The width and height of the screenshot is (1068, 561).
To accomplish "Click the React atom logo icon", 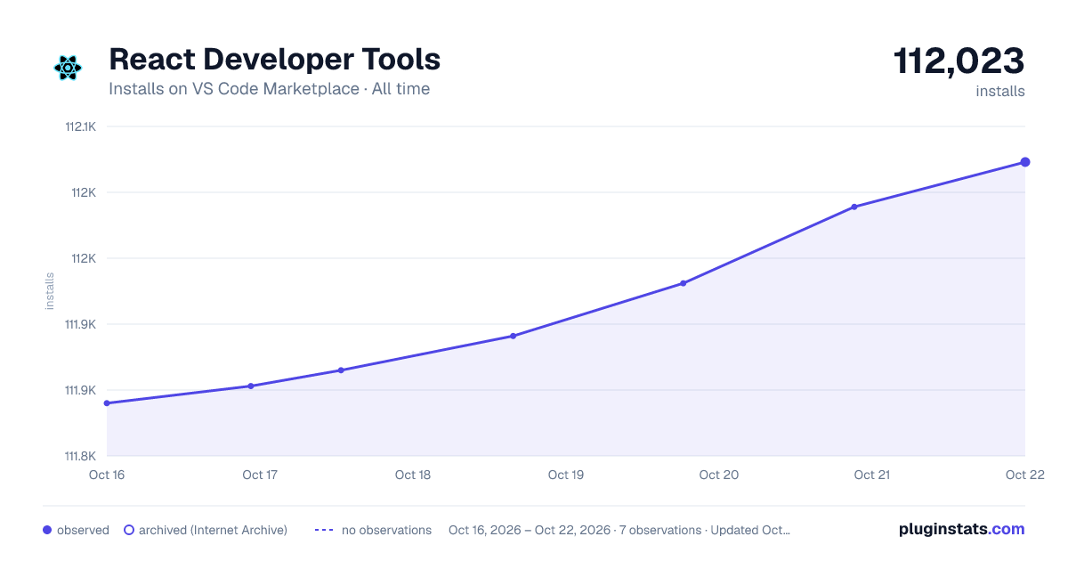I will click(x=68, y=68).
